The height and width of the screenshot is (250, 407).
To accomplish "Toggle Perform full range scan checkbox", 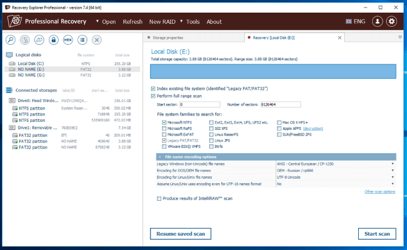I will [x=153, y=96].
